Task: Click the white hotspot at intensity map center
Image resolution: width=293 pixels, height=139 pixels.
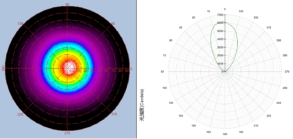Action: click(68, 67)
